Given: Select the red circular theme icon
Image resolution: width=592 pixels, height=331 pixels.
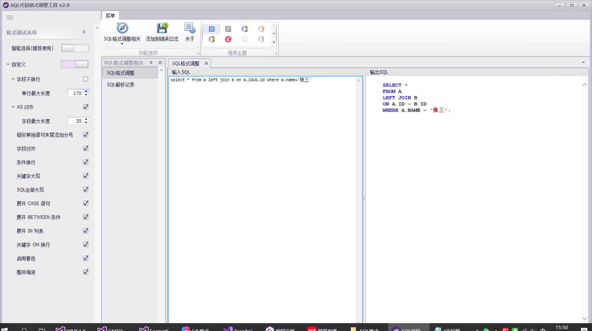Looking at the screenshot, I should pyautogui.click(x=228, y=39).
